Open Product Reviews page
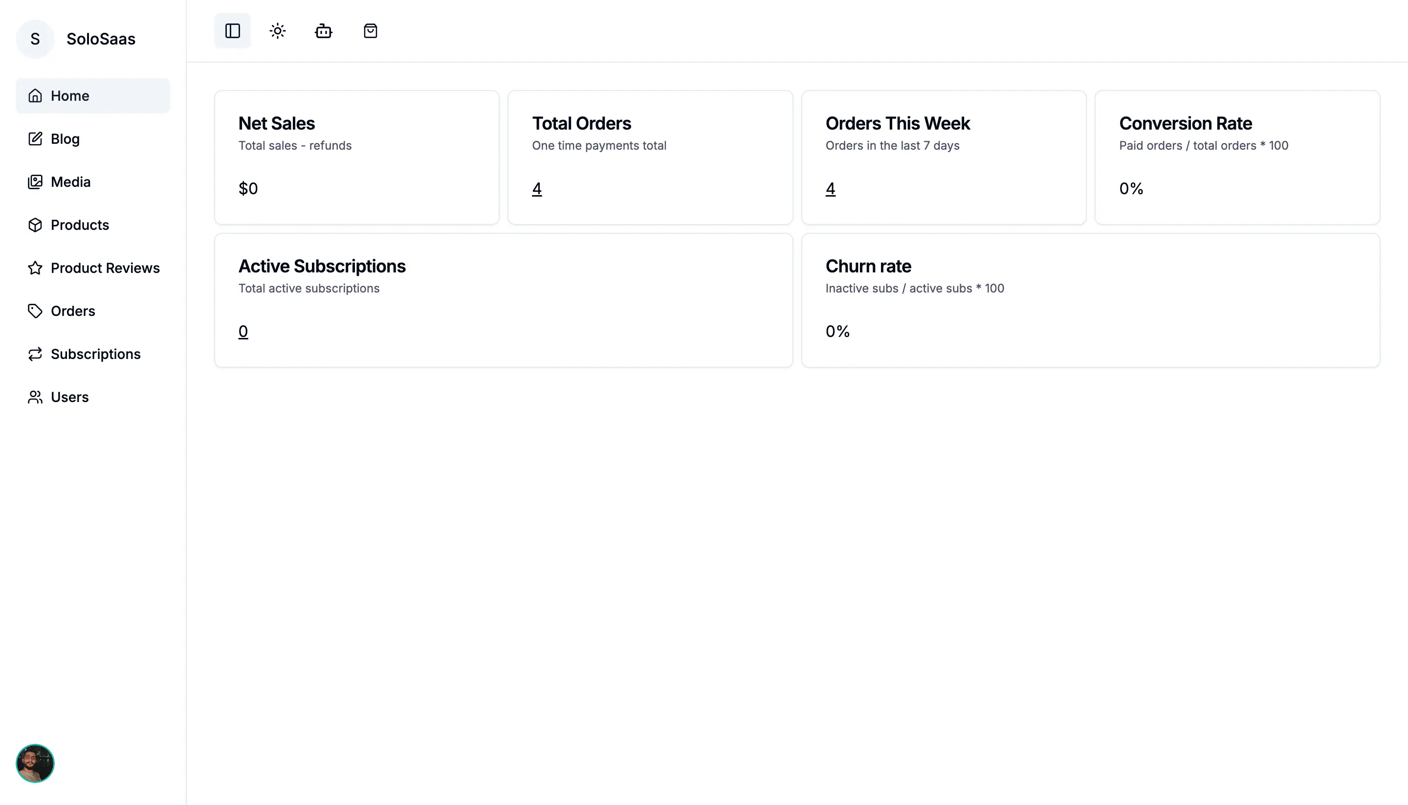Image resolution: width=1408 pixels, height=805 pixels. pos(93,268)
